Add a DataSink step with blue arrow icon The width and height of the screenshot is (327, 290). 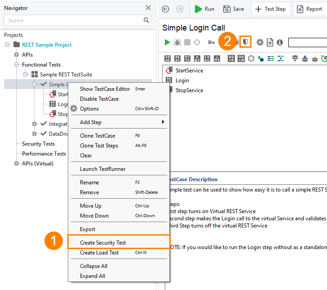(305, 58)
